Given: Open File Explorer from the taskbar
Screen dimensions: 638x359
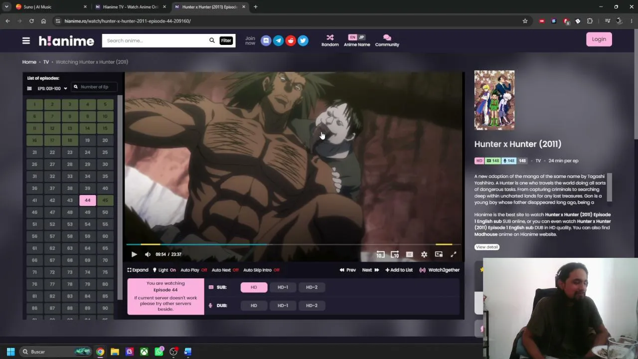Looking at the screenshot, I should pyautogui.click(x=115, y=352).
